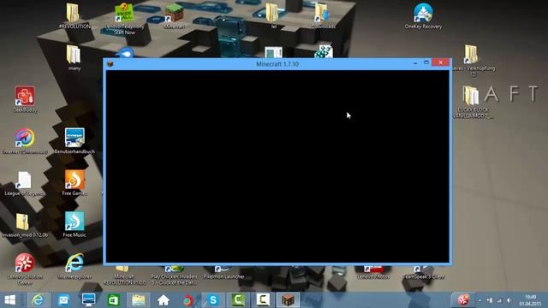Launch Lenovo Solution Center from the desktop

(25, 269)
